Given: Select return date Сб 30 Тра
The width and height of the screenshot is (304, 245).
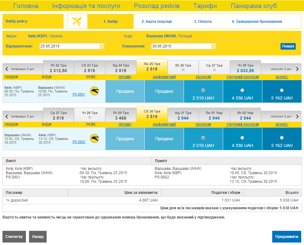Looking at the screenshot, I should 152,114.
